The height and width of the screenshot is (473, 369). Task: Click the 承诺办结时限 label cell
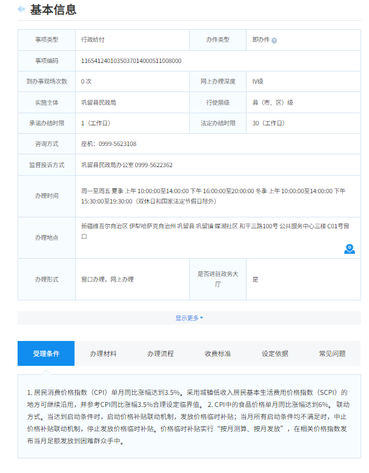[47, 124]
